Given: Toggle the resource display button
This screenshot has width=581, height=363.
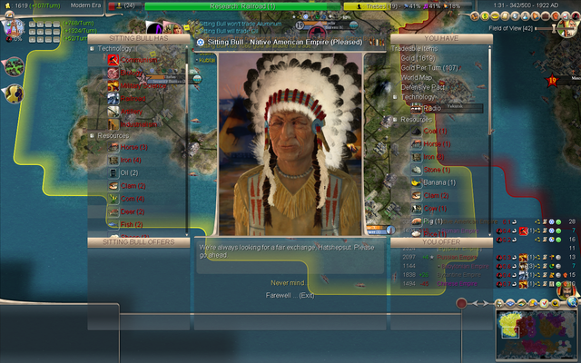Looking at the screenshot, I should point(556,303).
